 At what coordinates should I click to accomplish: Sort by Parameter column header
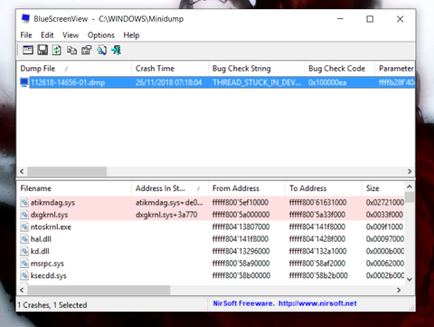395,69
